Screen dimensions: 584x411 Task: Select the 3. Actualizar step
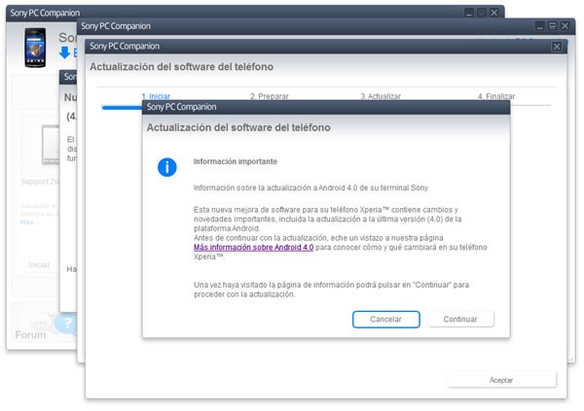(381, 96)
